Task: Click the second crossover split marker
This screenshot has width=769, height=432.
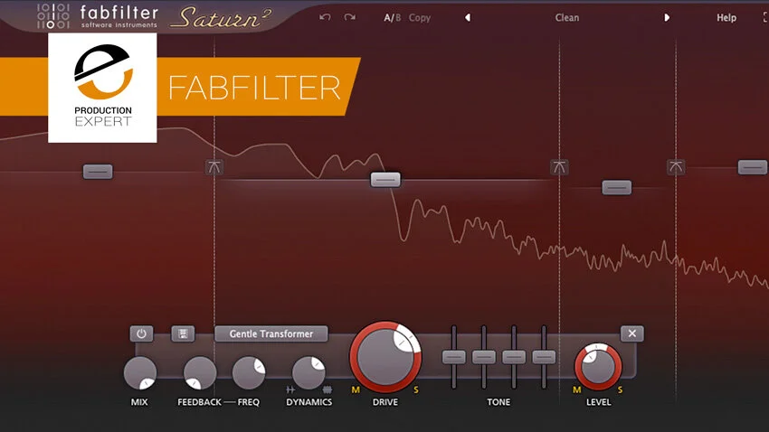Action: coord(559,167)
